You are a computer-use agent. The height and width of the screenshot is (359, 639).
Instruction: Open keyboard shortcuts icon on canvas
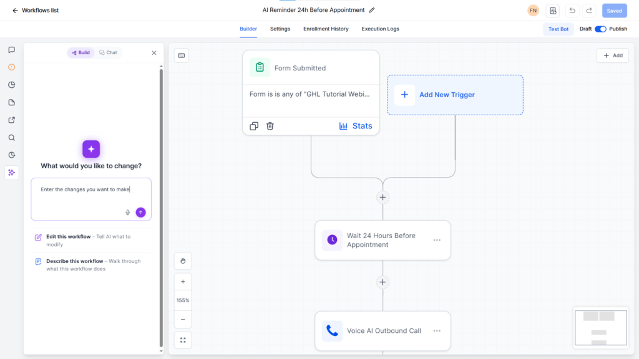[x=182, y=55]
